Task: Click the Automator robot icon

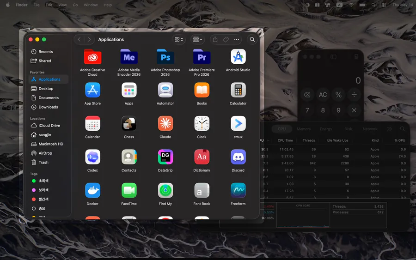Action: [165, 90]
